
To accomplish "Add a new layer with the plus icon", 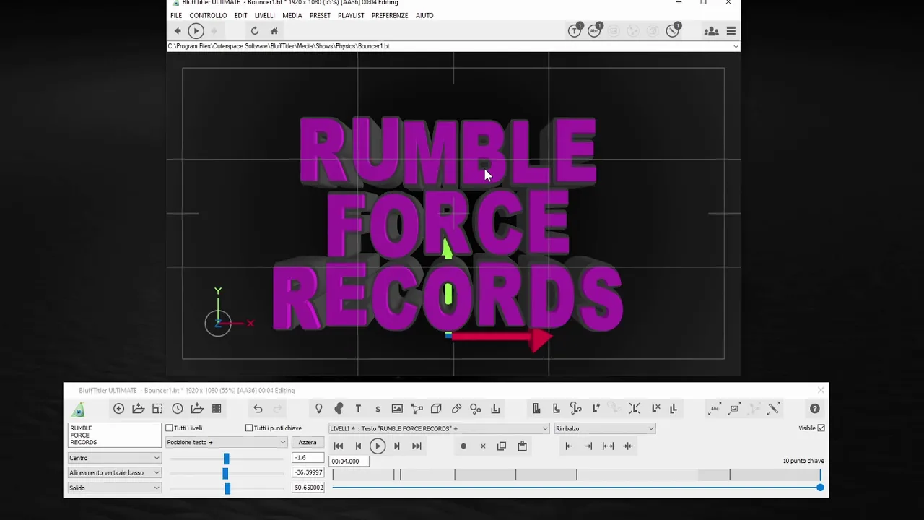I will click(118, 409).
